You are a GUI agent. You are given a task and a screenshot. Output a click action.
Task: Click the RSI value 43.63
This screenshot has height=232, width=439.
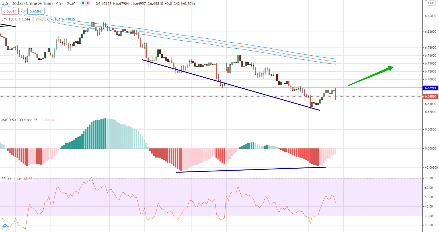[x=28, y=179]
